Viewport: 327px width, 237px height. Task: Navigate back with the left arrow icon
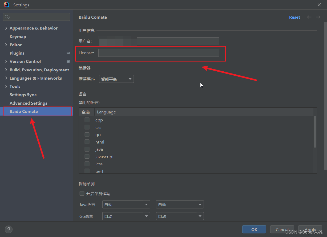click(x=309, y=17)
